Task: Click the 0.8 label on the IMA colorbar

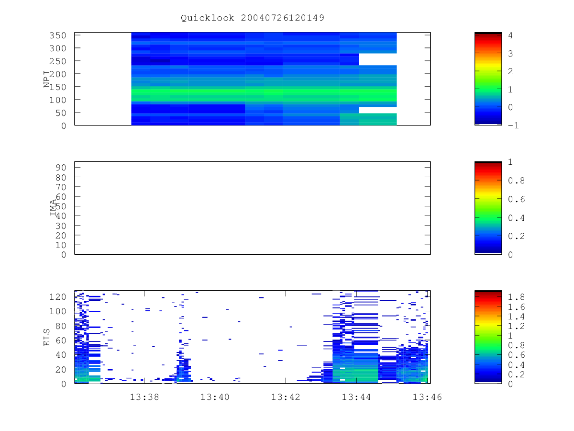Action: coord(516,181)
